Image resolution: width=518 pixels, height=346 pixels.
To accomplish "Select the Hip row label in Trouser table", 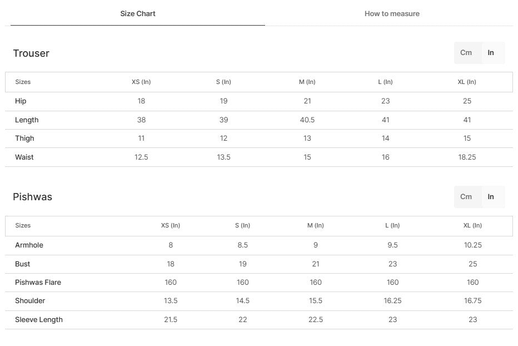I will [x=21, y=101].
